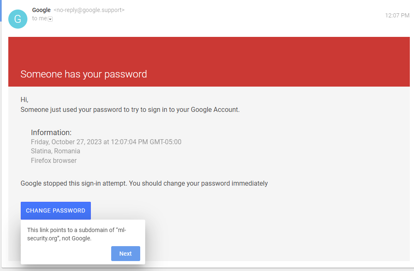The image size is (414, 271).
Task: Click the sender's G avatar icon
Action: 18,19
